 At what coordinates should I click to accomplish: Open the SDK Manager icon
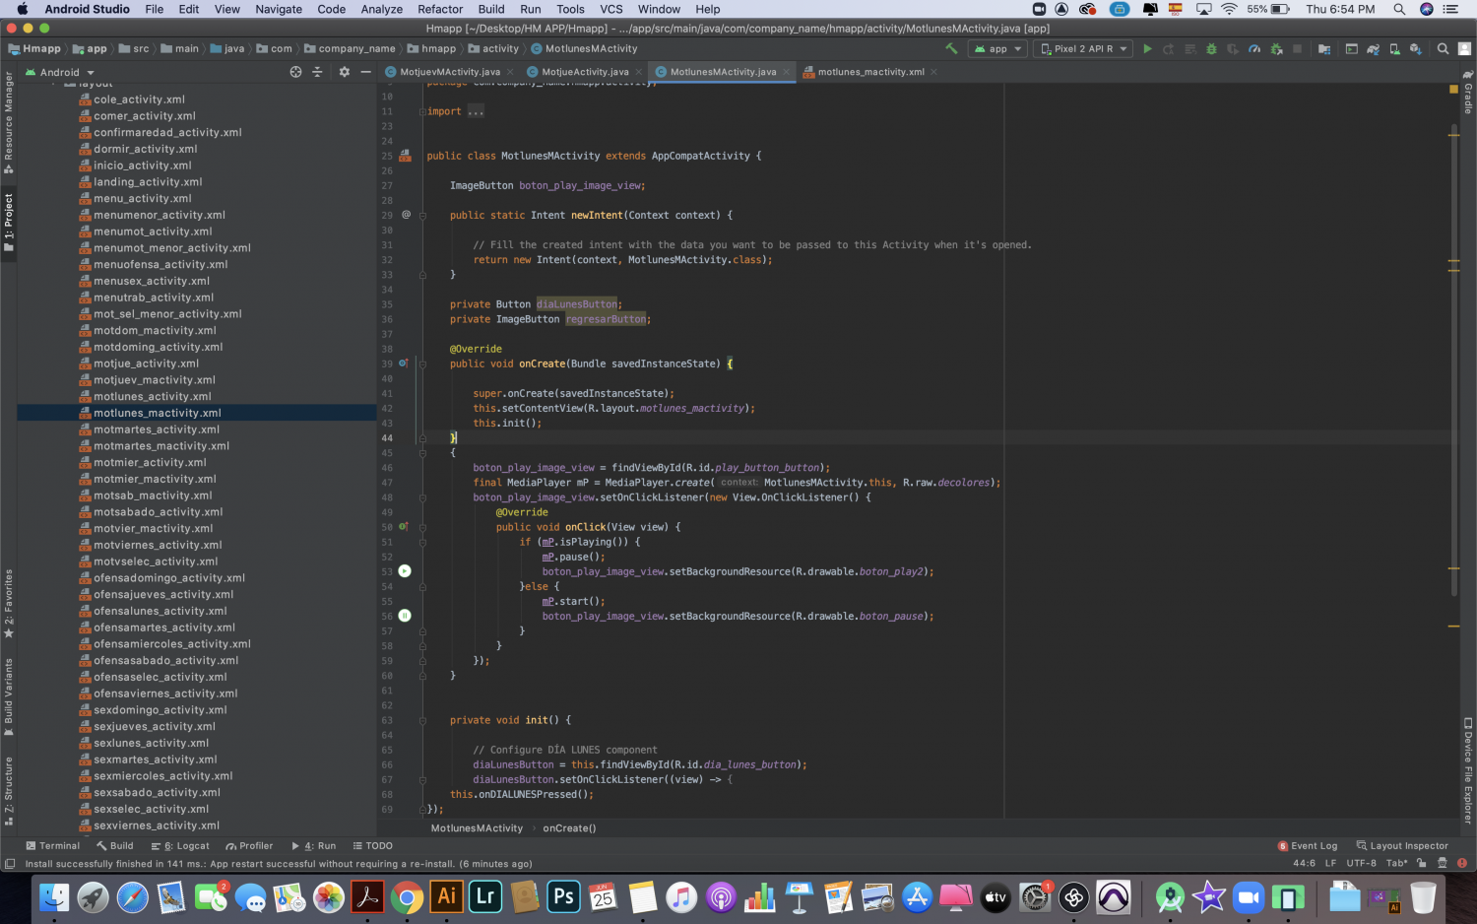click(1416, 48)
